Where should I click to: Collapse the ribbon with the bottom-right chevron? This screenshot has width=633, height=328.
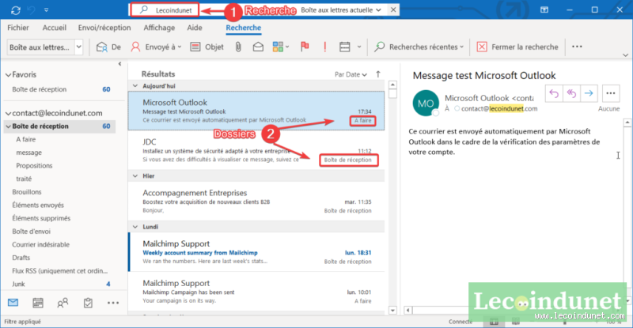click(x=625, y=55)
